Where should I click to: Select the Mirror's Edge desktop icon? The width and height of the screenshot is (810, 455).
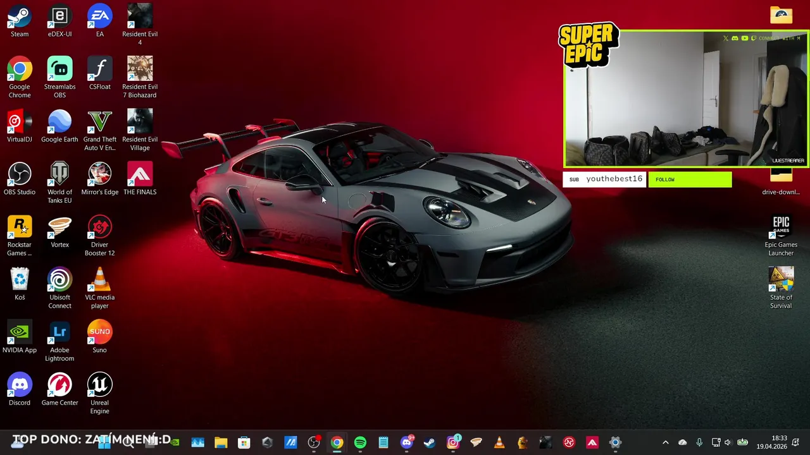coord(99,179)
